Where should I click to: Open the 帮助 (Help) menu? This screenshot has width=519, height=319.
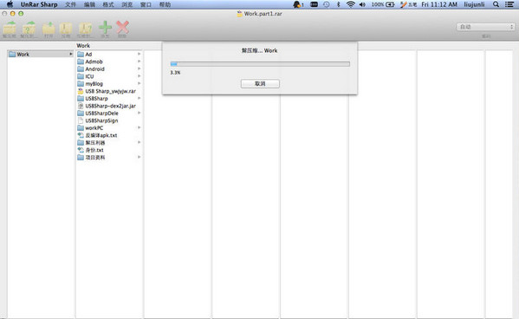[x=165, y=4]
